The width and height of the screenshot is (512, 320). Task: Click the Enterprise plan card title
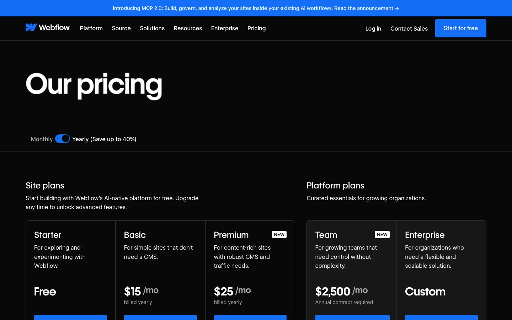(425, 235)
